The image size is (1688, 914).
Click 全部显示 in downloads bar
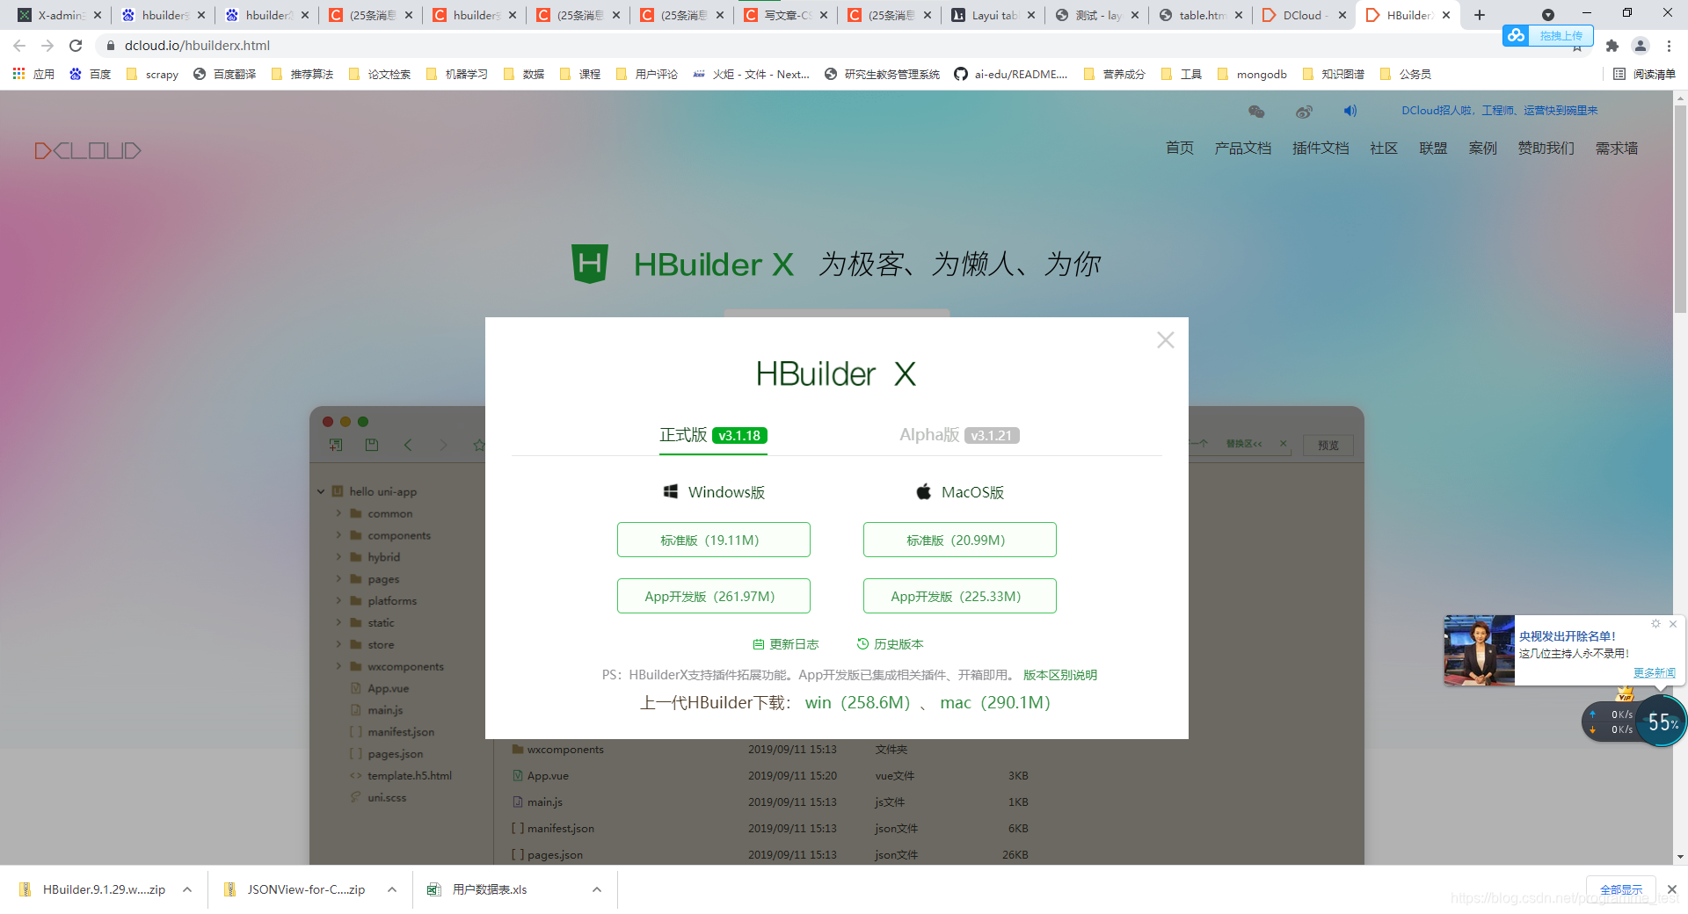click(x=1620, y=889)
